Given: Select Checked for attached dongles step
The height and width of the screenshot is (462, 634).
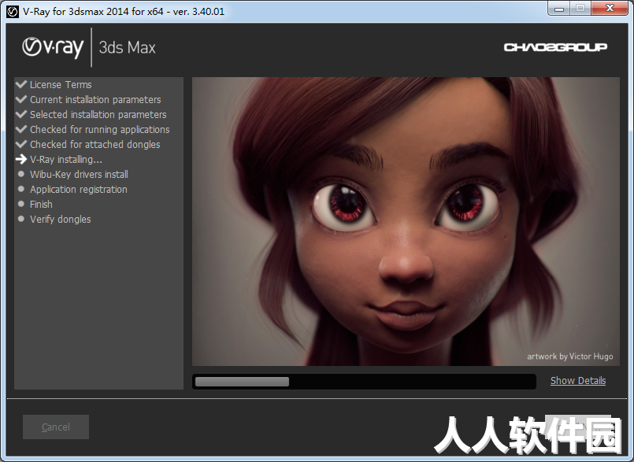Looking at the screenshot, I should pos(95,144).
